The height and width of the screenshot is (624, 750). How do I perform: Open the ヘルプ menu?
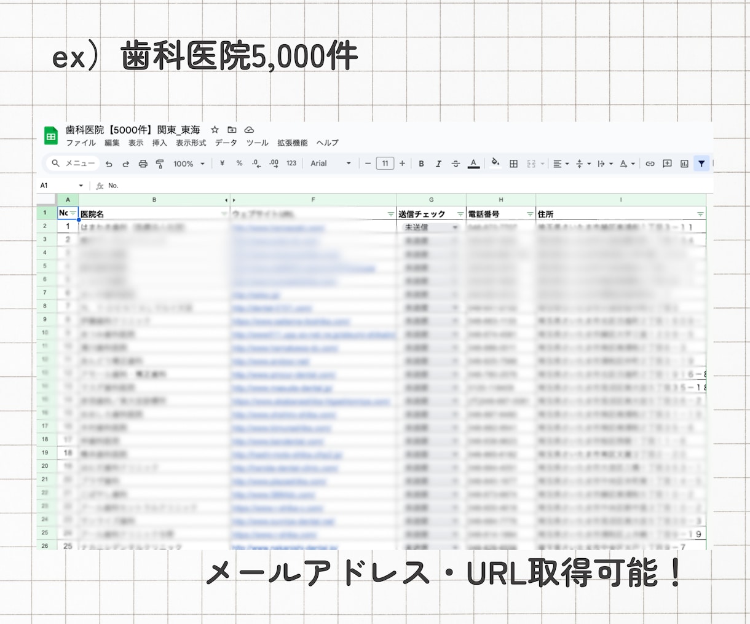click(327, 143)
